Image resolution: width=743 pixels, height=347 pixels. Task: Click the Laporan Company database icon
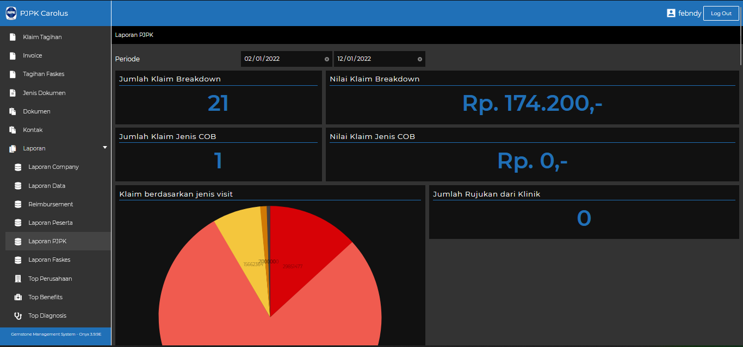[18, 167]
